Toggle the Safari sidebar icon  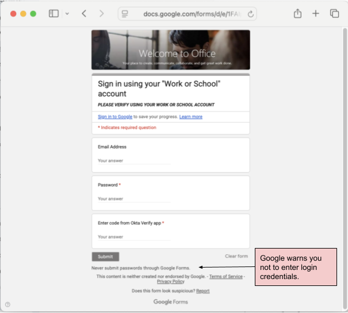tap(53, 14)
